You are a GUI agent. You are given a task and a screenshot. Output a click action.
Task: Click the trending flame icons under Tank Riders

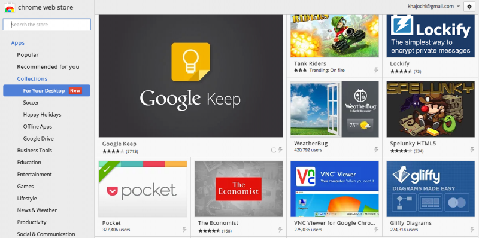[301, 71]
